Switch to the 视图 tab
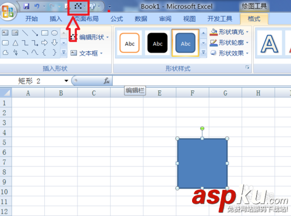Screen dimensions: 291x216 (x=190, y=19)
